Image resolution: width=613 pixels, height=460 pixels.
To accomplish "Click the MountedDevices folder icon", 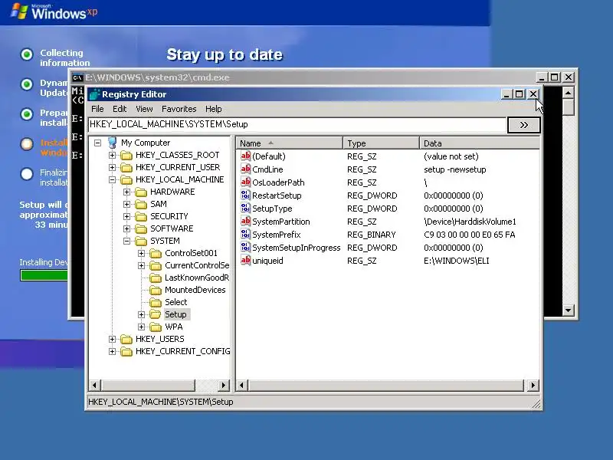I will 156,291.
